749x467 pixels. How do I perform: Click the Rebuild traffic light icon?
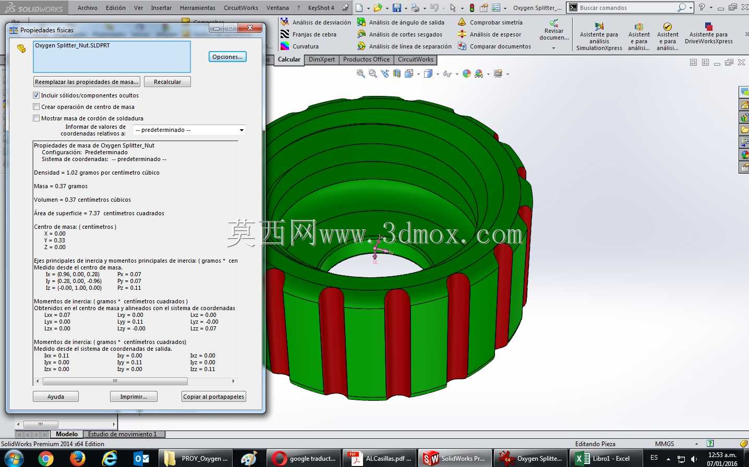(x=472, y=8)
